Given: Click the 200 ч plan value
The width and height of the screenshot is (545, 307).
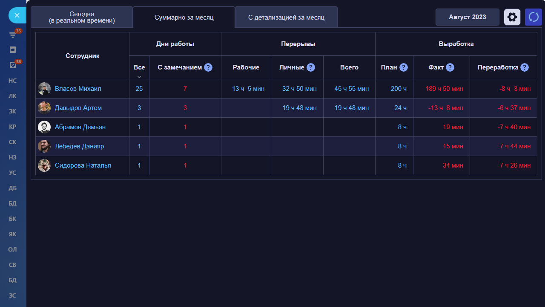Looking at the screenshot, I should pos(399,89).
